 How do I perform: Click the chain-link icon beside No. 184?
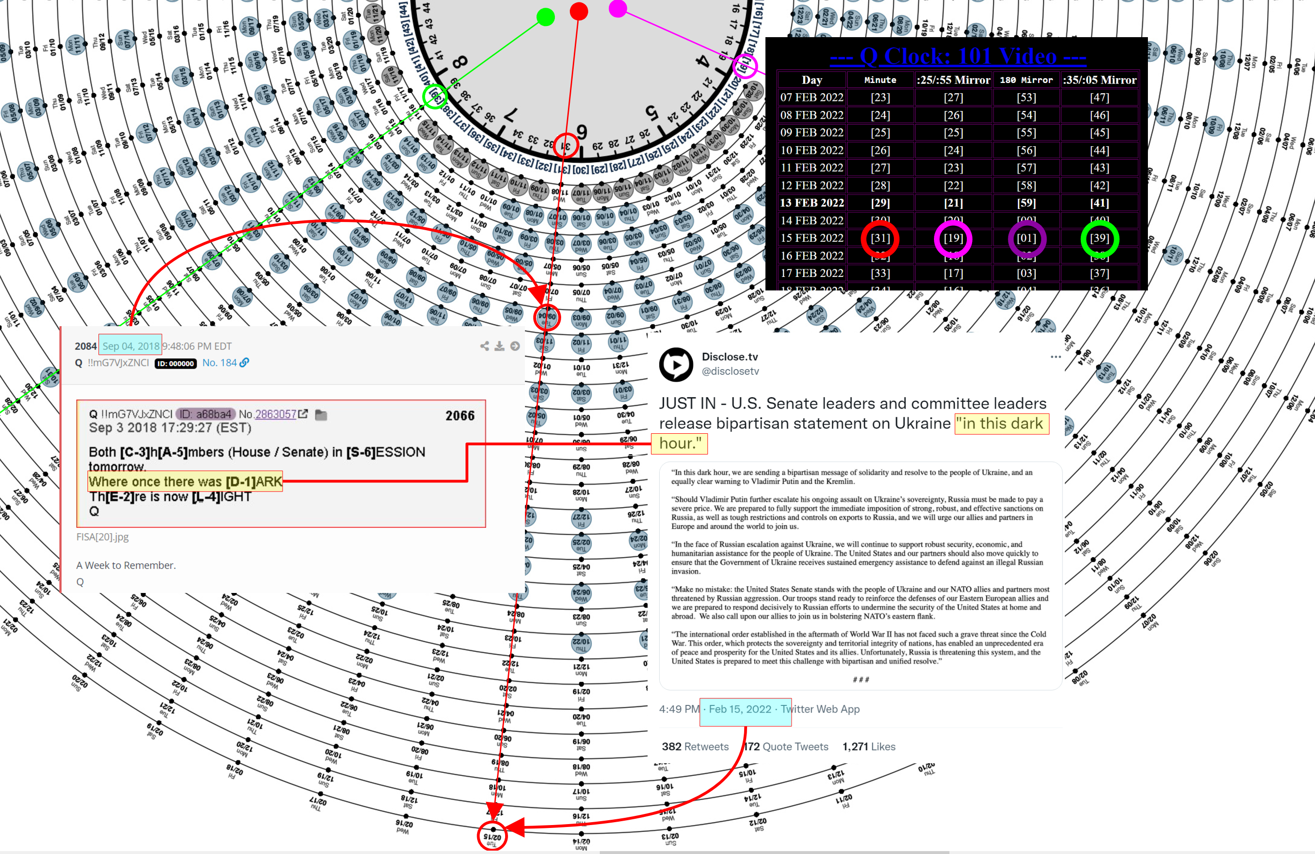[x=244, y=363]
